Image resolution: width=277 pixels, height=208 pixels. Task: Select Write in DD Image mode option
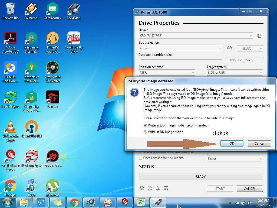pyautogui.click(x=164, y=132)
